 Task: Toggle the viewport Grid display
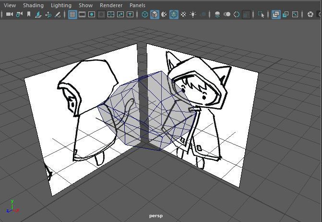[72, 14]
